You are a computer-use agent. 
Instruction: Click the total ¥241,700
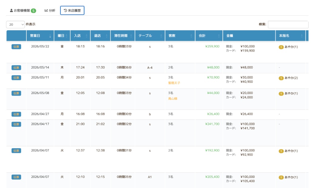click(212, 124)
